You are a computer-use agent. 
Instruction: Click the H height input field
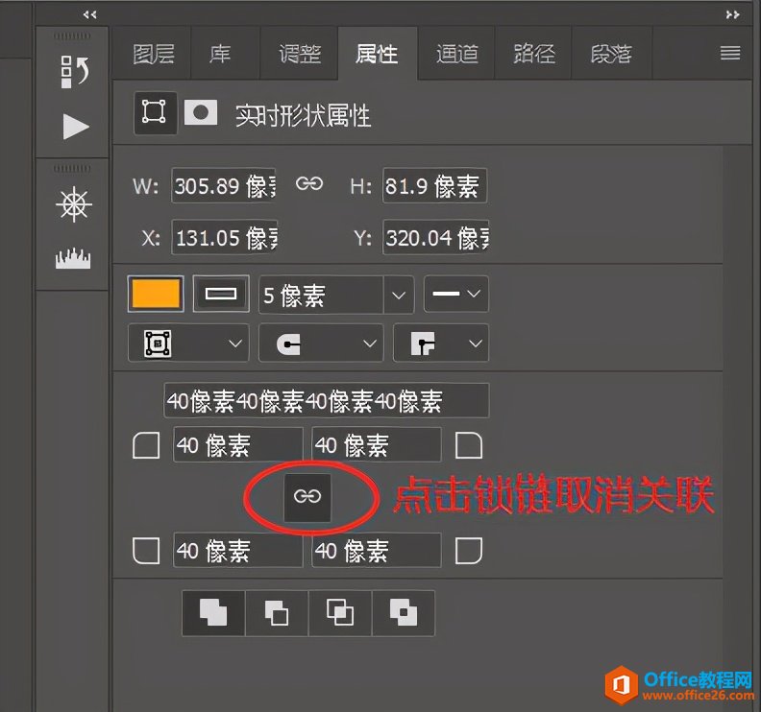tap(434, 185)
